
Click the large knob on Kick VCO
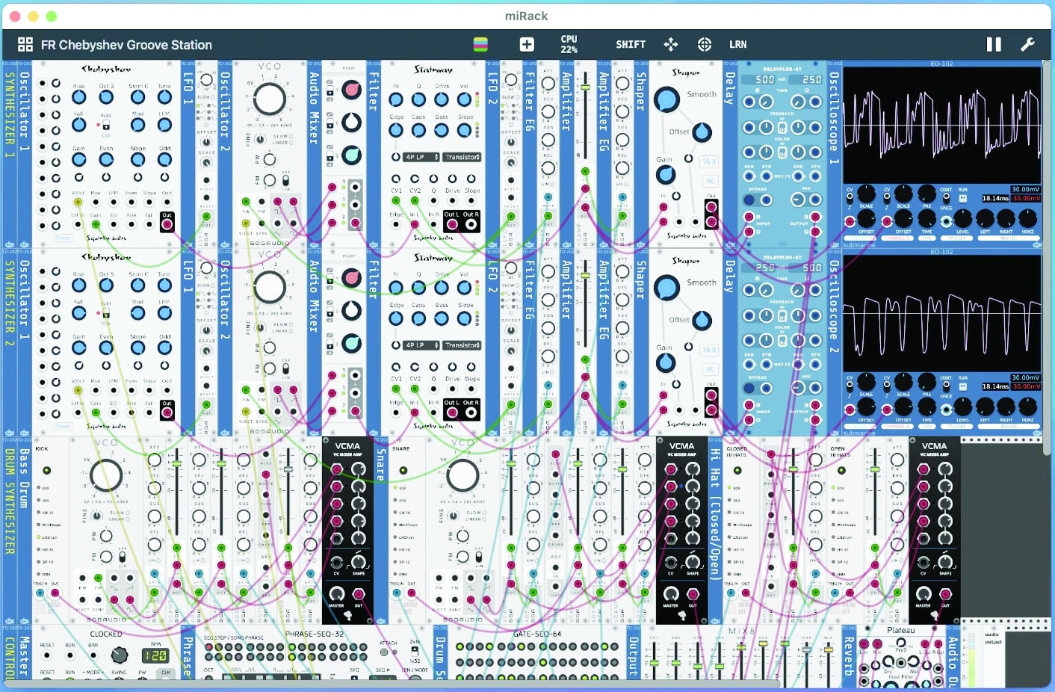coord(106,475)
